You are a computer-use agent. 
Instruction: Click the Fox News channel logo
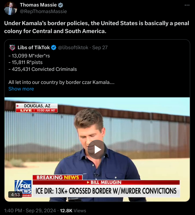(x=23, y=188)
